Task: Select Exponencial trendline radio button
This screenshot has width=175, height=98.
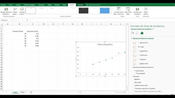Action: (x=139, y=42)
